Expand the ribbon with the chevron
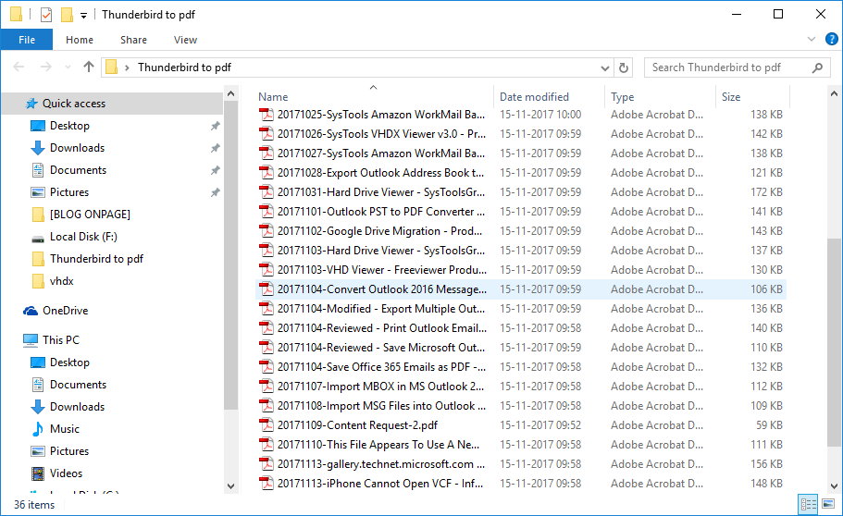 click(x=812, y=39)
